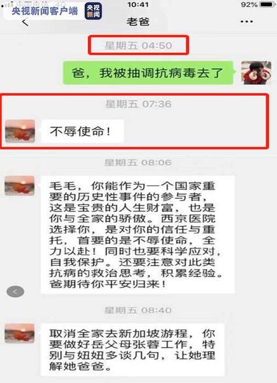Open the three-dot chat options menu
Image resolution: width=277 pixels, height=383 pixels.
246,21
